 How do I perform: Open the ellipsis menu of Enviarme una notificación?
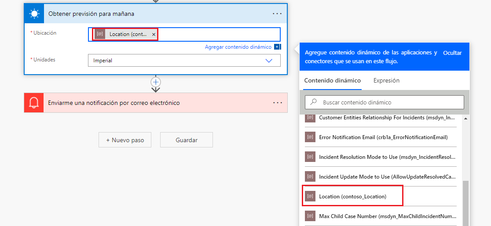pos(277,103)
